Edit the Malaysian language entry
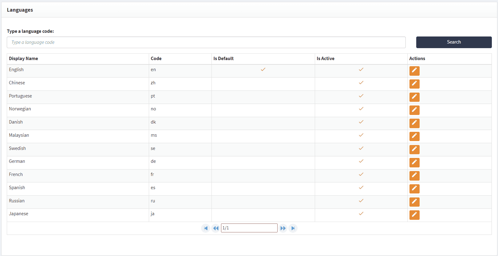 point(414,136)
